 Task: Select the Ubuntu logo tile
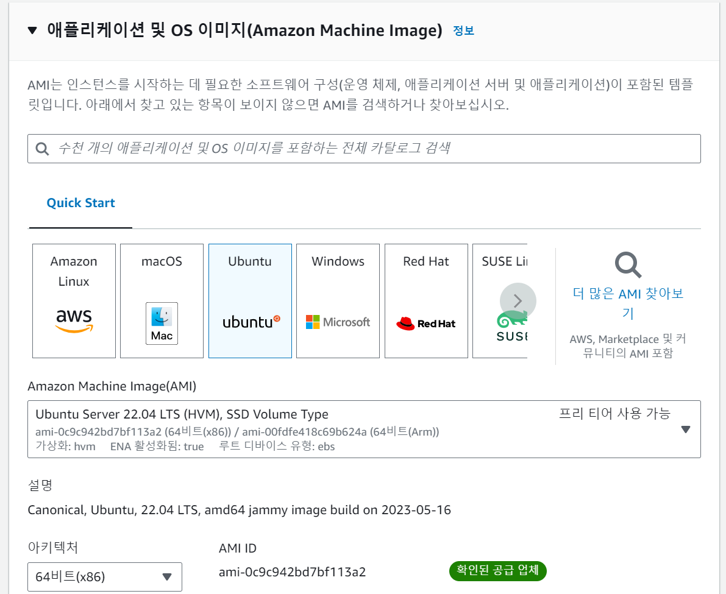tap(250, 301)
